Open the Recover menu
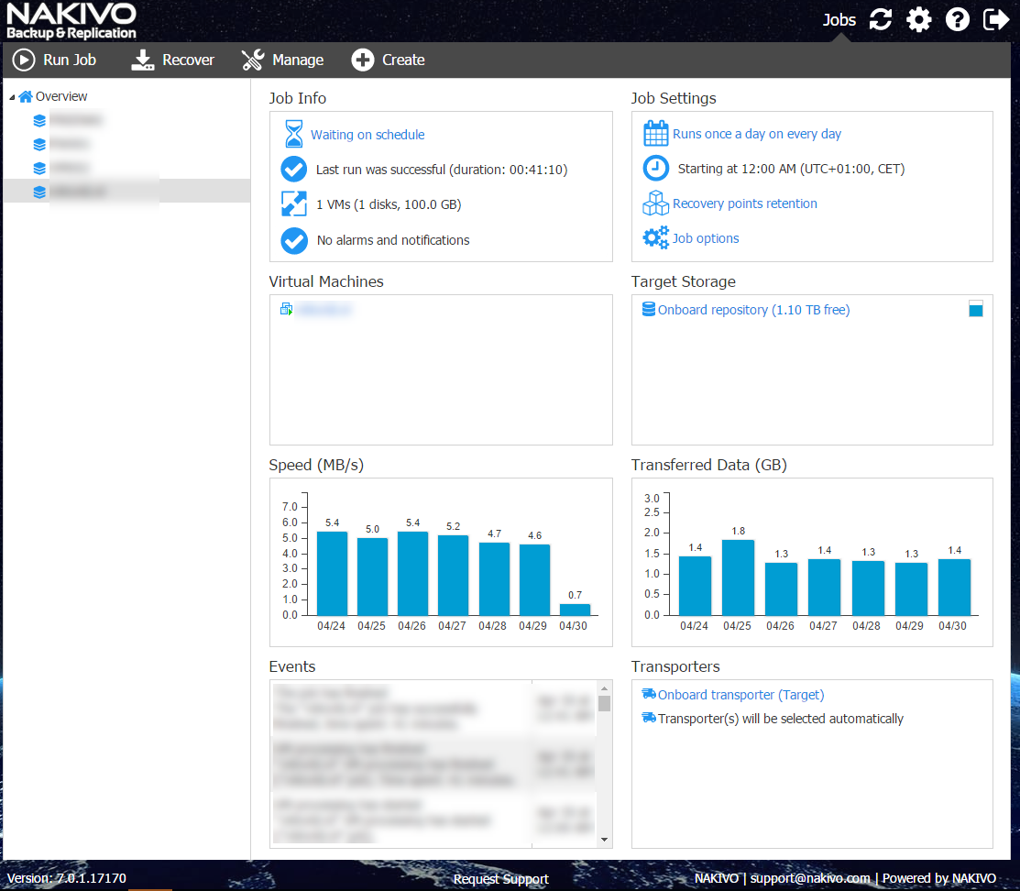This screenshot has height=891, width=1020. [173, 60]
